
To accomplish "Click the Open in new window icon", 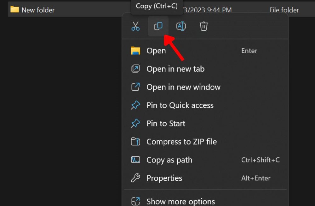I will (x=135, y=87).
